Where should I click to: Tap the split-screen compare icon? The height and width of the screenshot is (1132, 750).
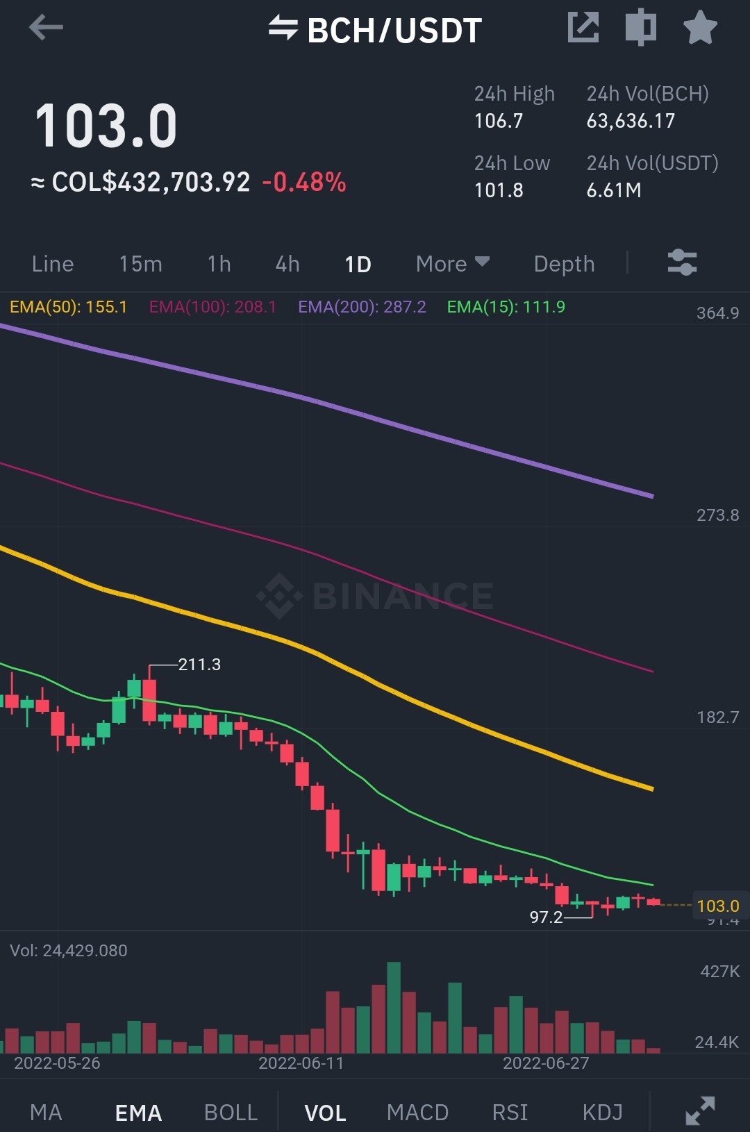click(x=640, y=28)
